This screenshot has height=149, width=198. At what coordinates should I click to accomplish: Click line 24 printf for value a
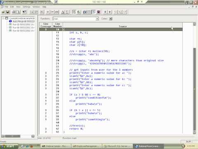(100, 73)
